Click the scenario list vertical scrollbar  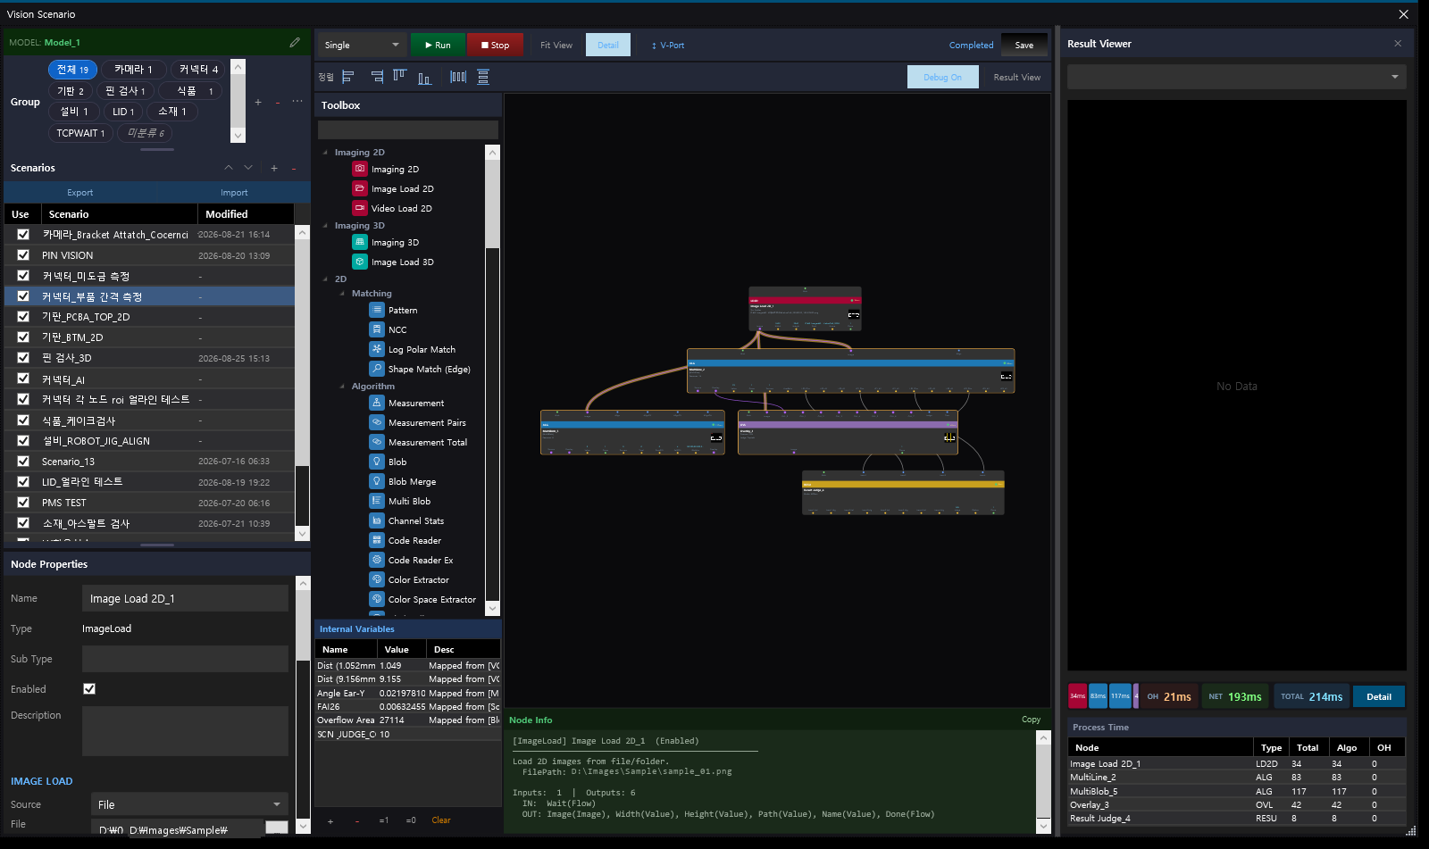pos(302,384)
